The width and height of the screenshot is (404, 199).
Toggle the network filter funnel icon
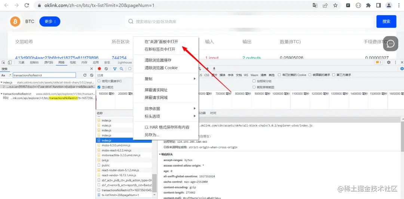(x=115, y=69)
